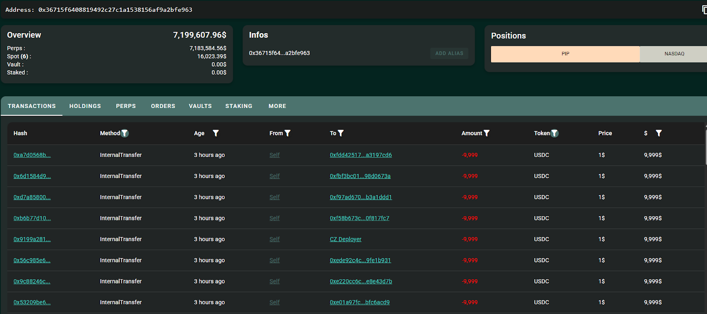707x314 pixels.
Task: Switch to the Holdings tab
Action: coord(85,106)
